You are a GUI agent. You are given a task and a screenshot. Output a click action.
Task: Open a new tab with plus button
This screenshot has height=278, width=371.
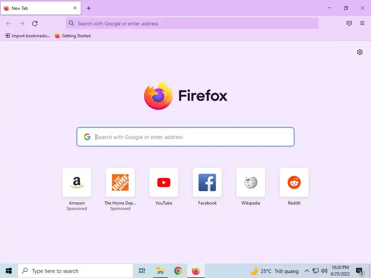pos(88,8)
